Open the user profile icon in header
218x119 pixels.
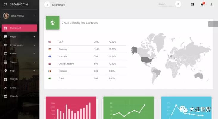tap(211, 4)
